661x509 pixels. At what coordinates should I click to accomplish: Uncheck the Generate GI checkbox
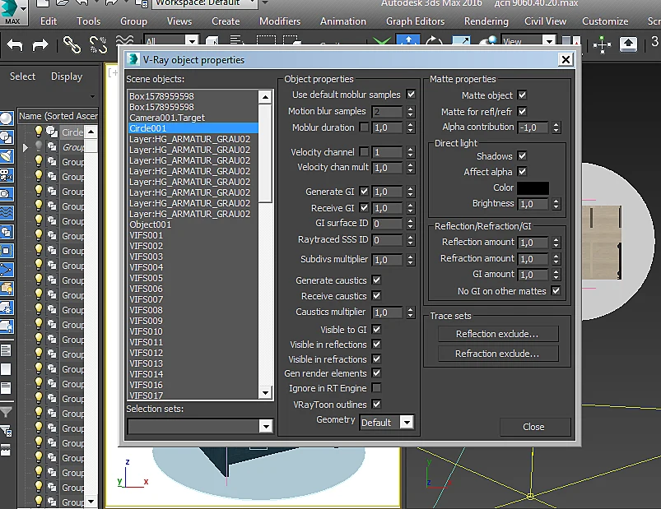[364, 191]
